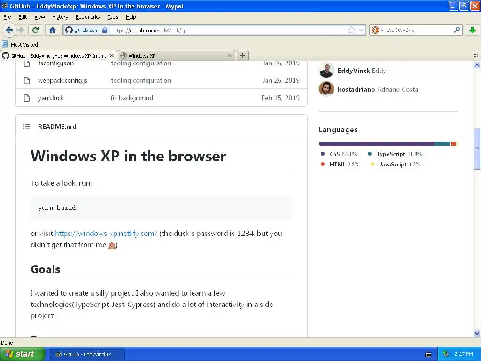Click the DuckDuckGo search field

tap(419, 30)
